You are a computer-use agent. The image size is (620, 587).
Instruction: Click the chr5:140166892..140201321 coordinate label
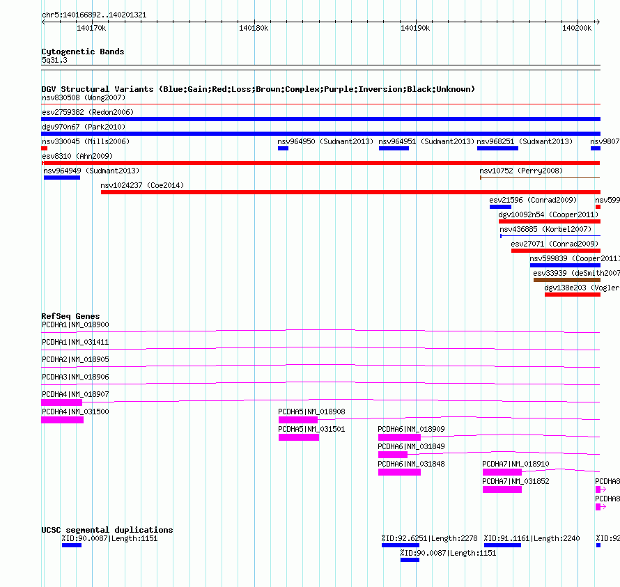point(94,15)
